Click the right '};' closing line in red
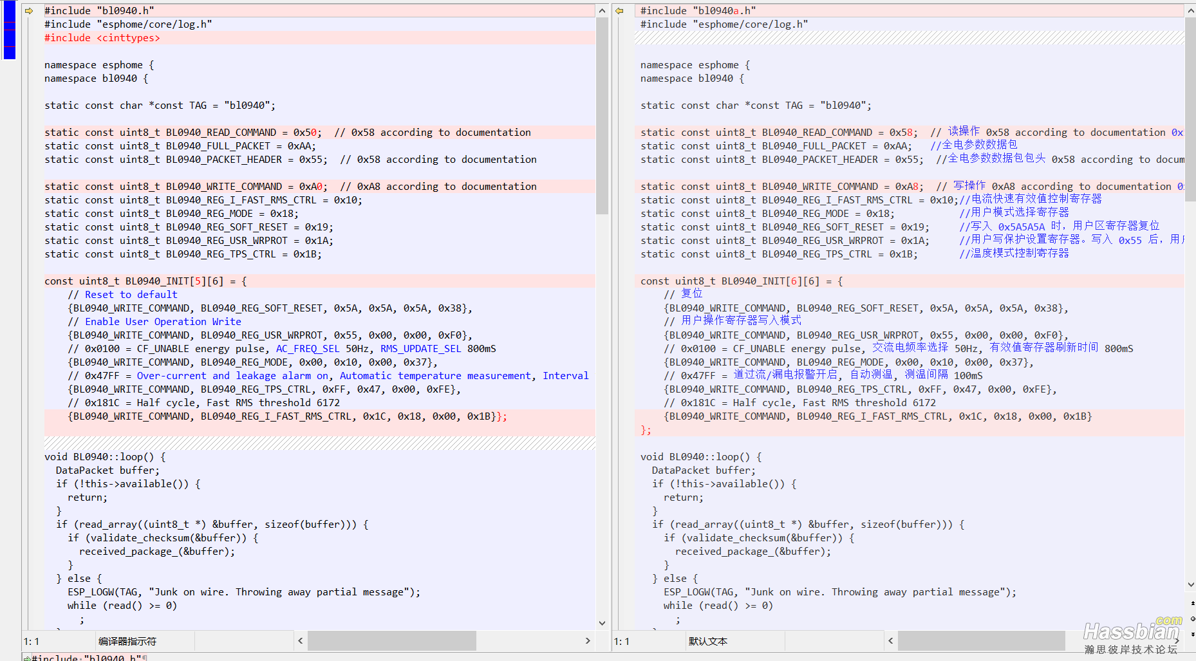The image size is (1196, 661). 646,429
